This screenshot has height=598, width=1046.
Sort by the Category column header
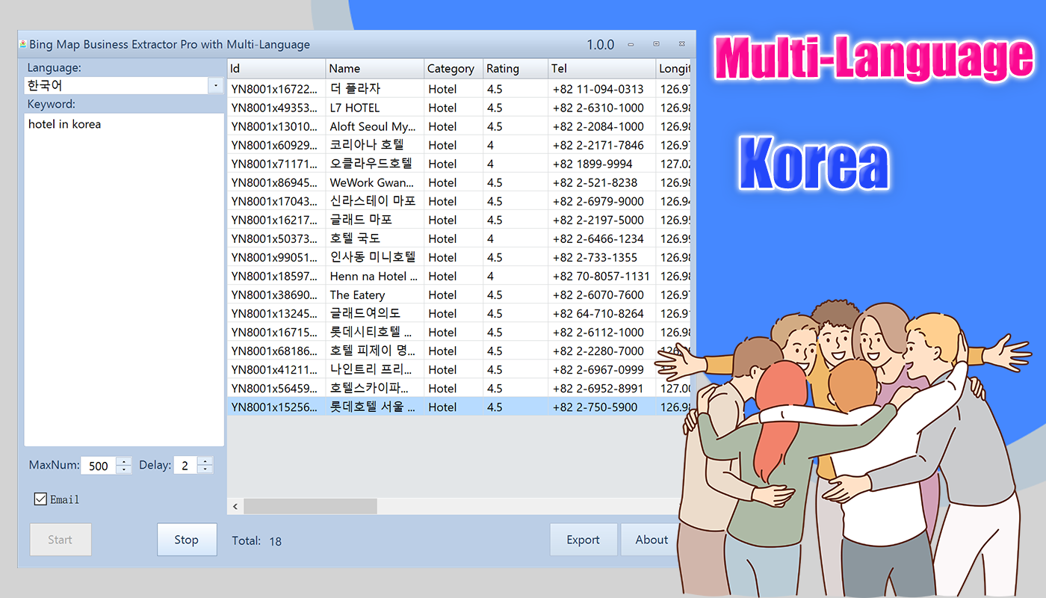[x=454, y=69]
